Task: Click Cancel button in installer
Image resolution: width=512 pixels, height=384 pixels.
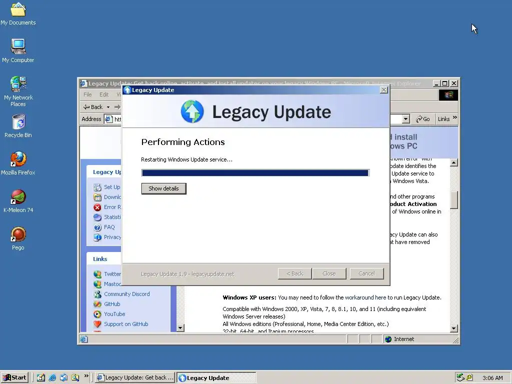Action: tap(366, 273)
